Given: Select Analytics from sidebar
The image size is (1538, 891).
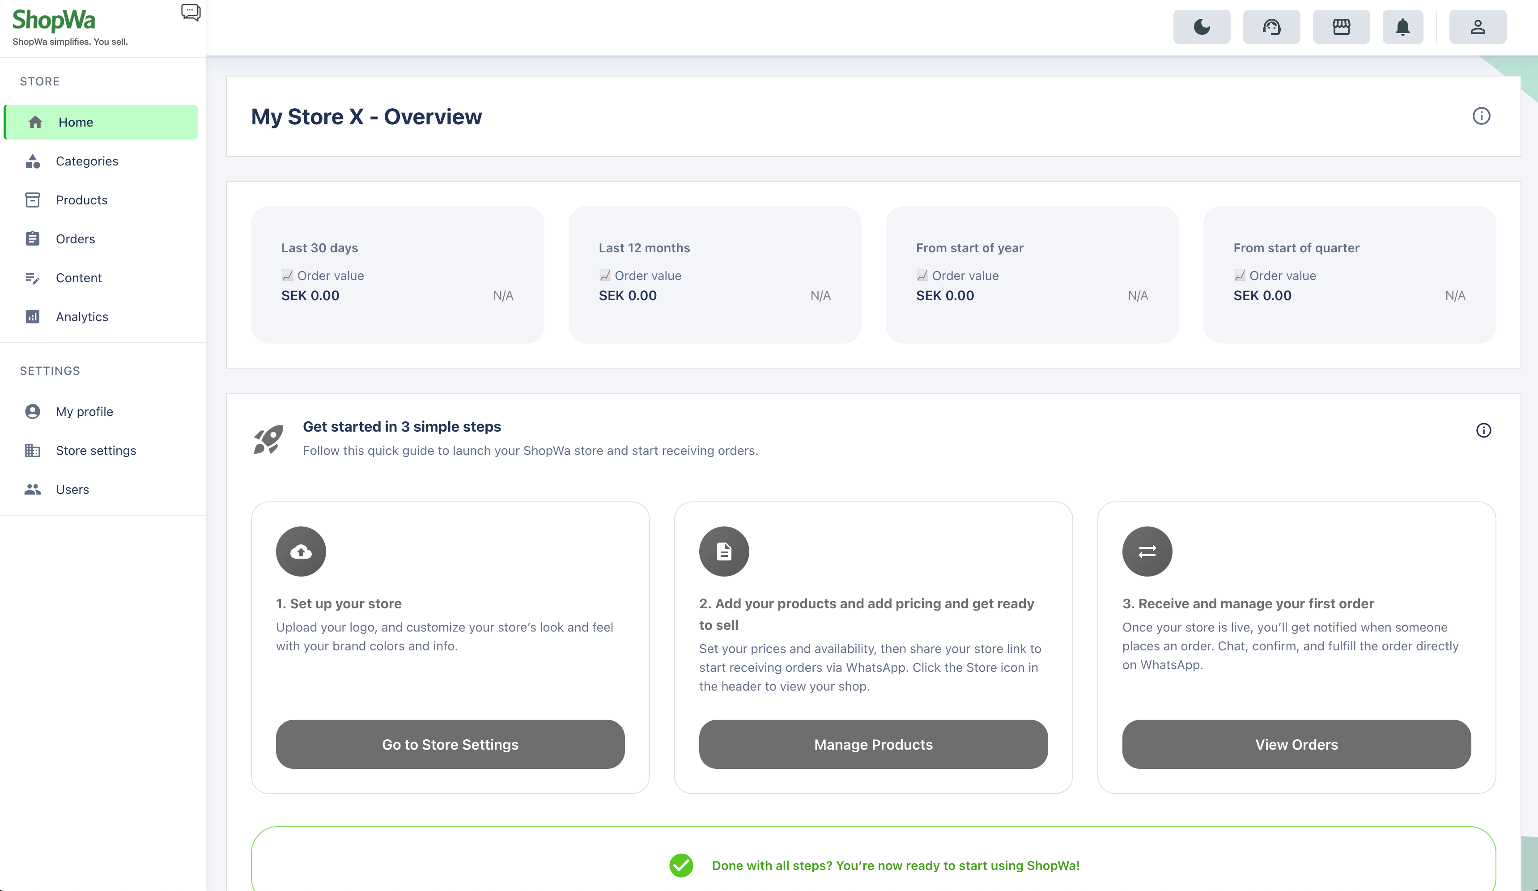Looking at the screenshot, I should [x=82, y=317].
